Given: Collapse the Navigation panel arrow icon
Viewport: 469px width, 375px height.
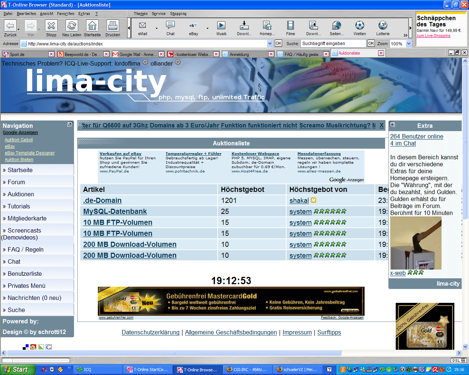Looking at the screenshot, I should pos(70,125).
